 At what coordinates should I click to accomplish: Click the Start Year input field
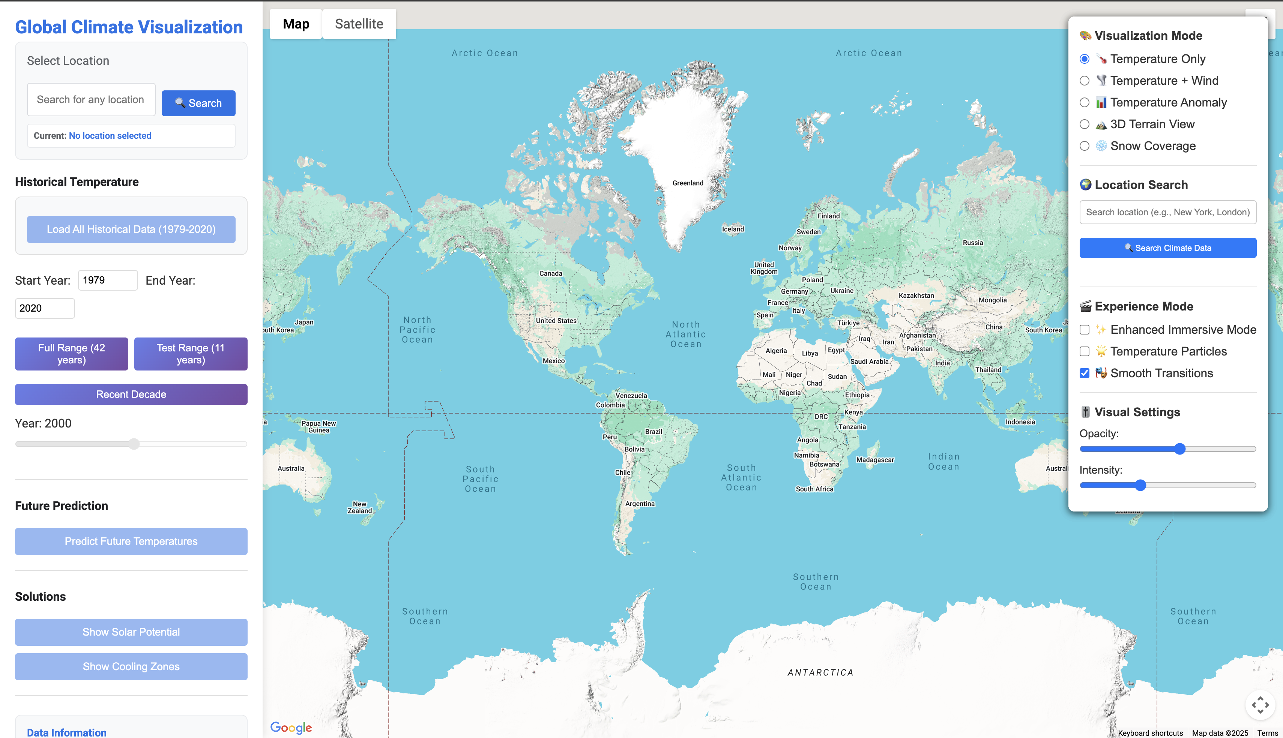point(107,280)
